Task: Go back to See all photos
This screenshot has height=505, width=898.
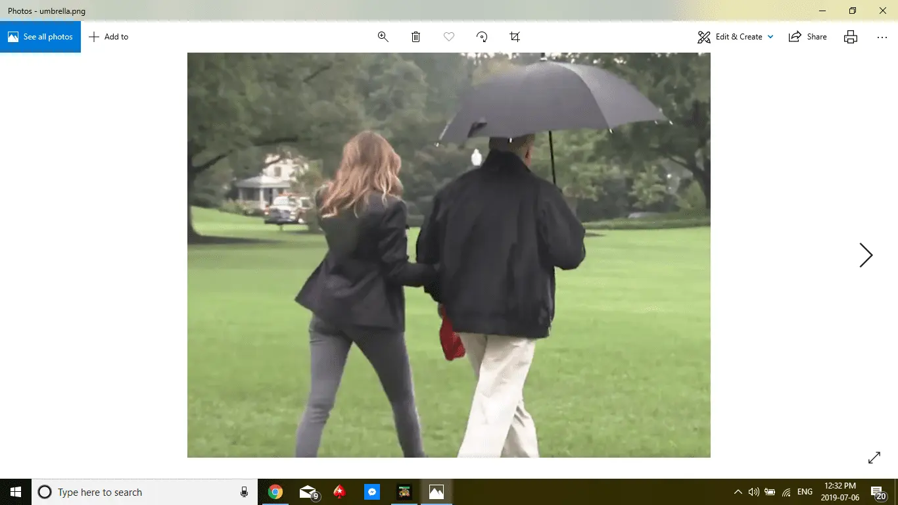Action: (x=41, y=37)
